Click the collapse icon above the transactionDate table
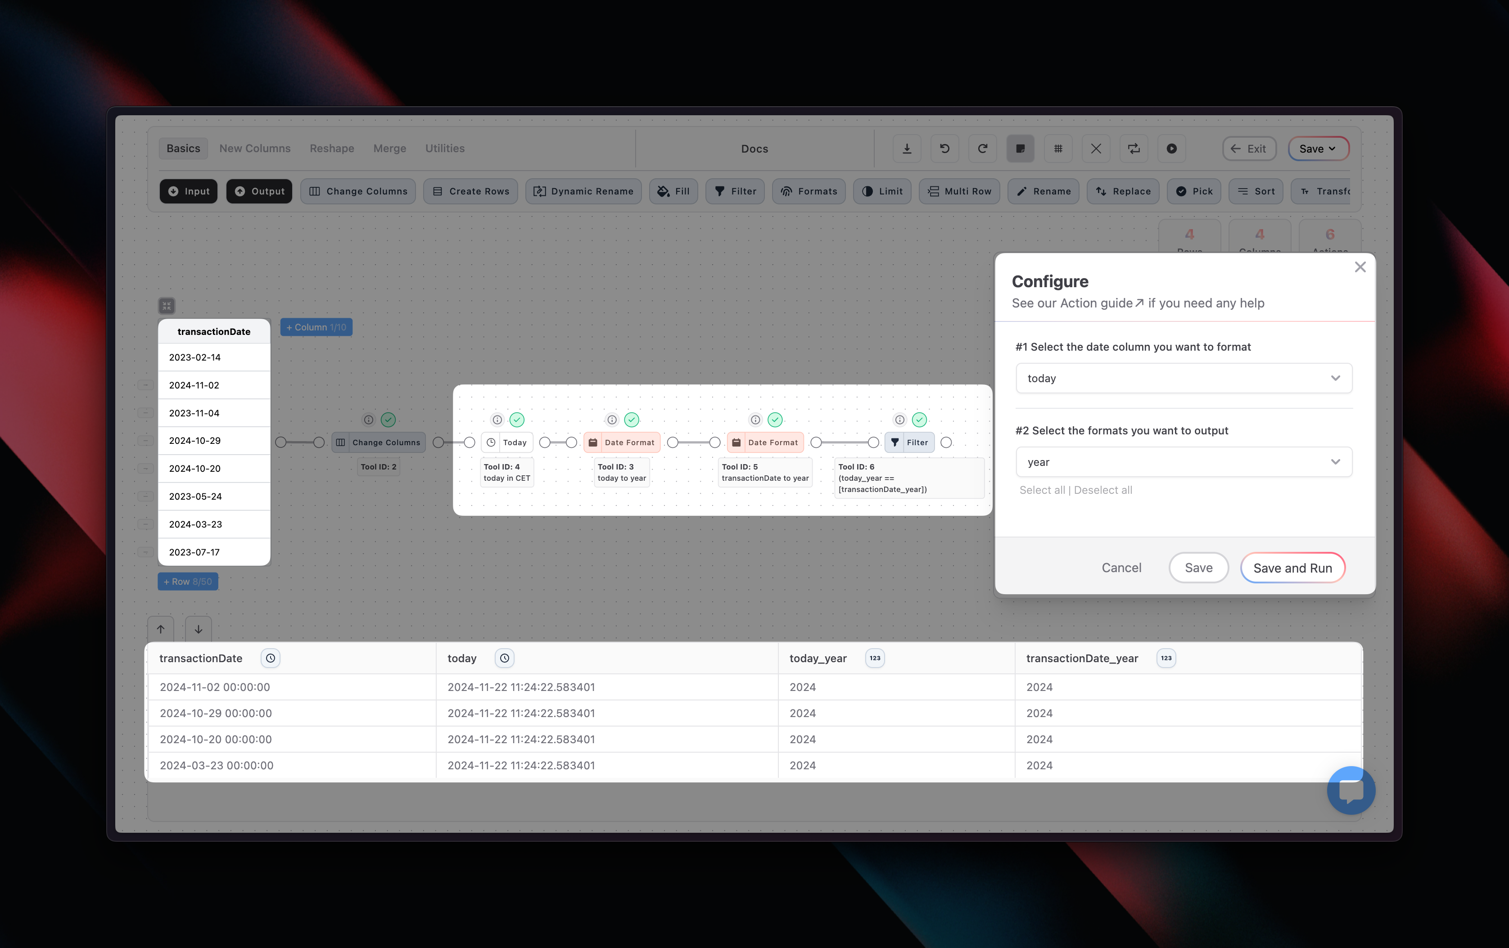 [166, 306]
